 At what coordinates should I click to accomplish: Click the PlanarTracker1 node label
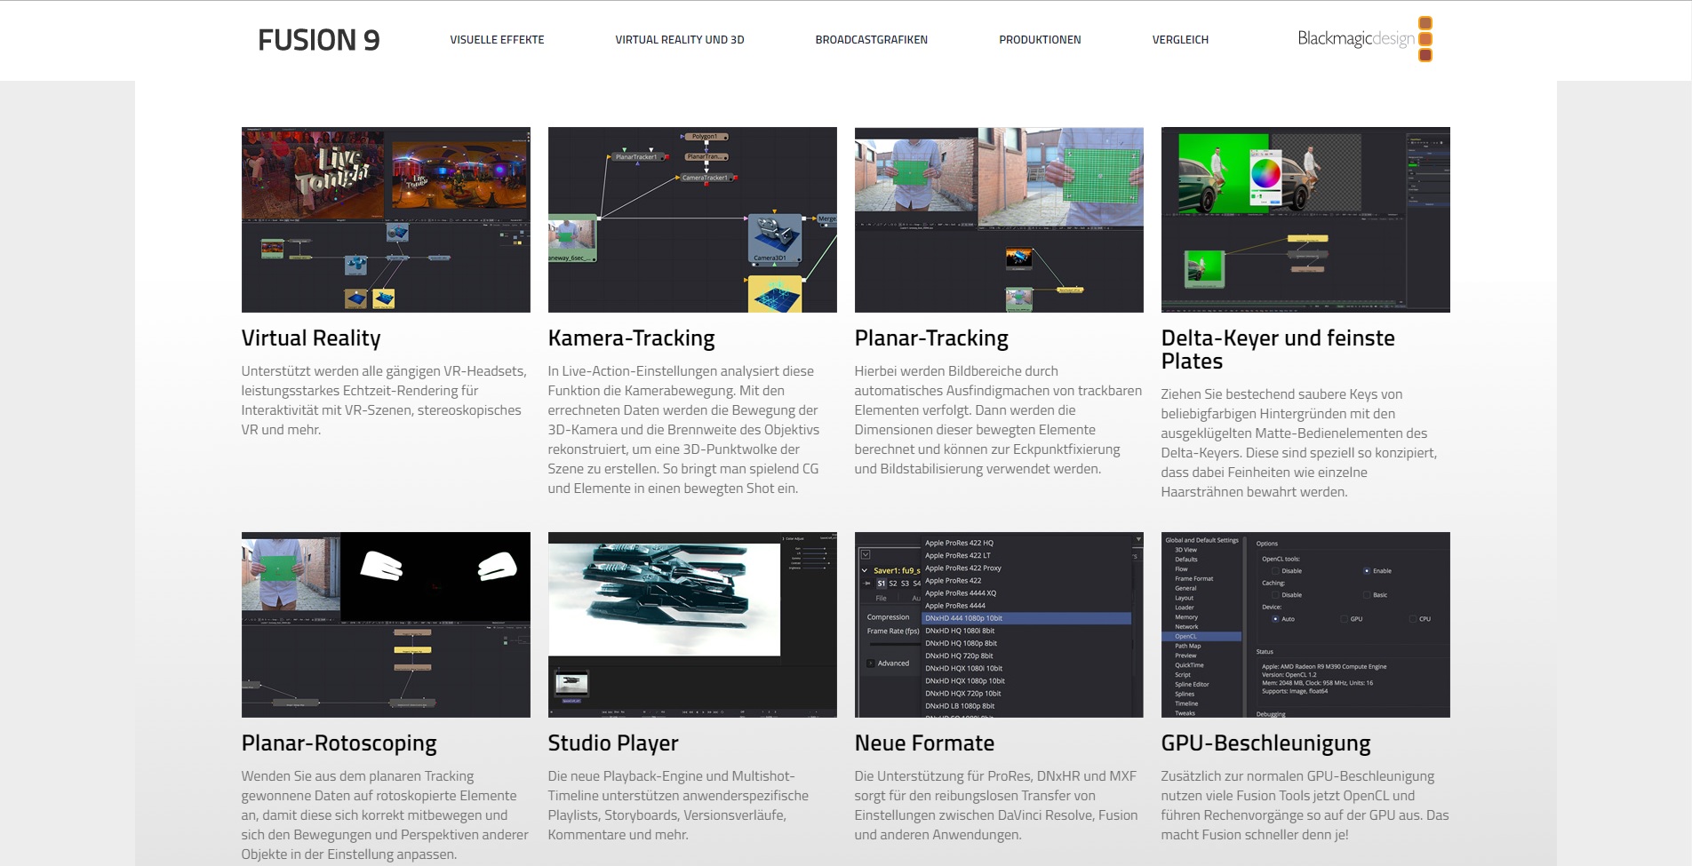pos(636,157)
